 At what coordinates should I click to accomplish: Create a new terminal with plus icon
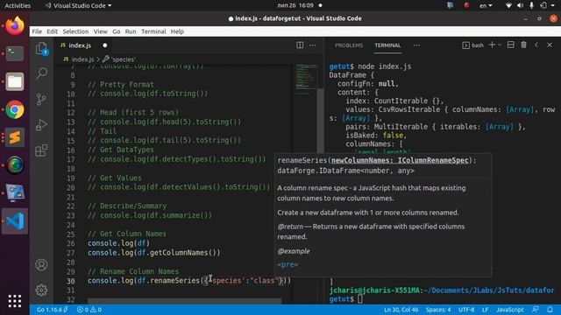pyautogui.click(x=492, y=45)
